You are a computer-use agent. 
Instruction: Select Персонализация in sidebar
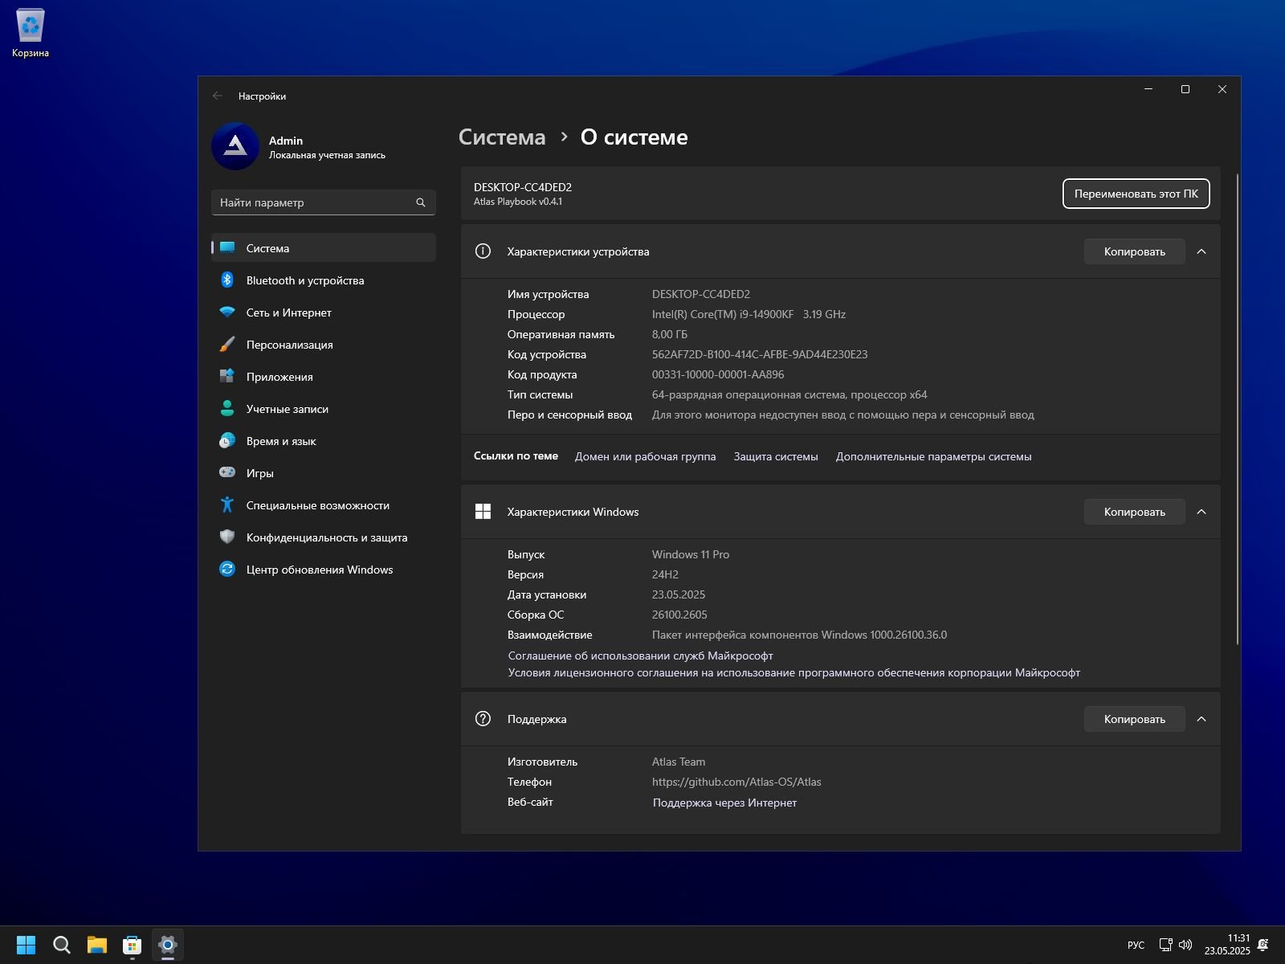[323, 344]
